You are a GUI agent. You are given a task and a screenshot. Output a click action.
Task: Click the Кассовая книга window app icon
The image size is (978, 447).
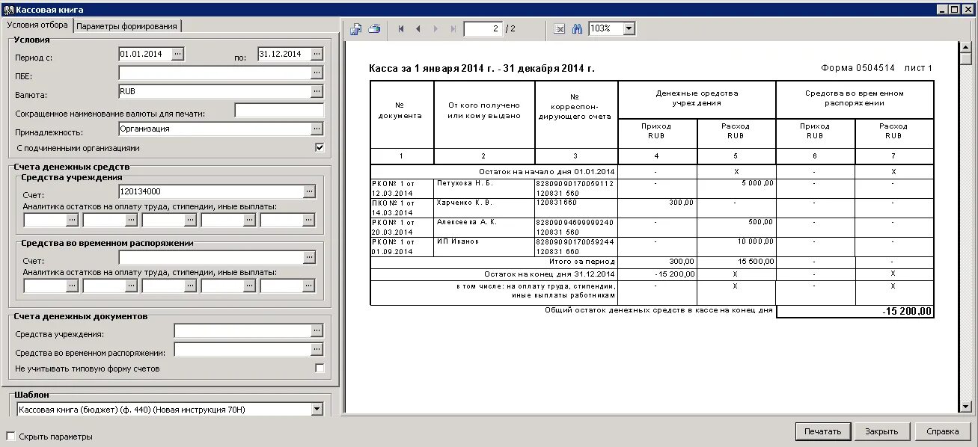[x=8, y=9]
